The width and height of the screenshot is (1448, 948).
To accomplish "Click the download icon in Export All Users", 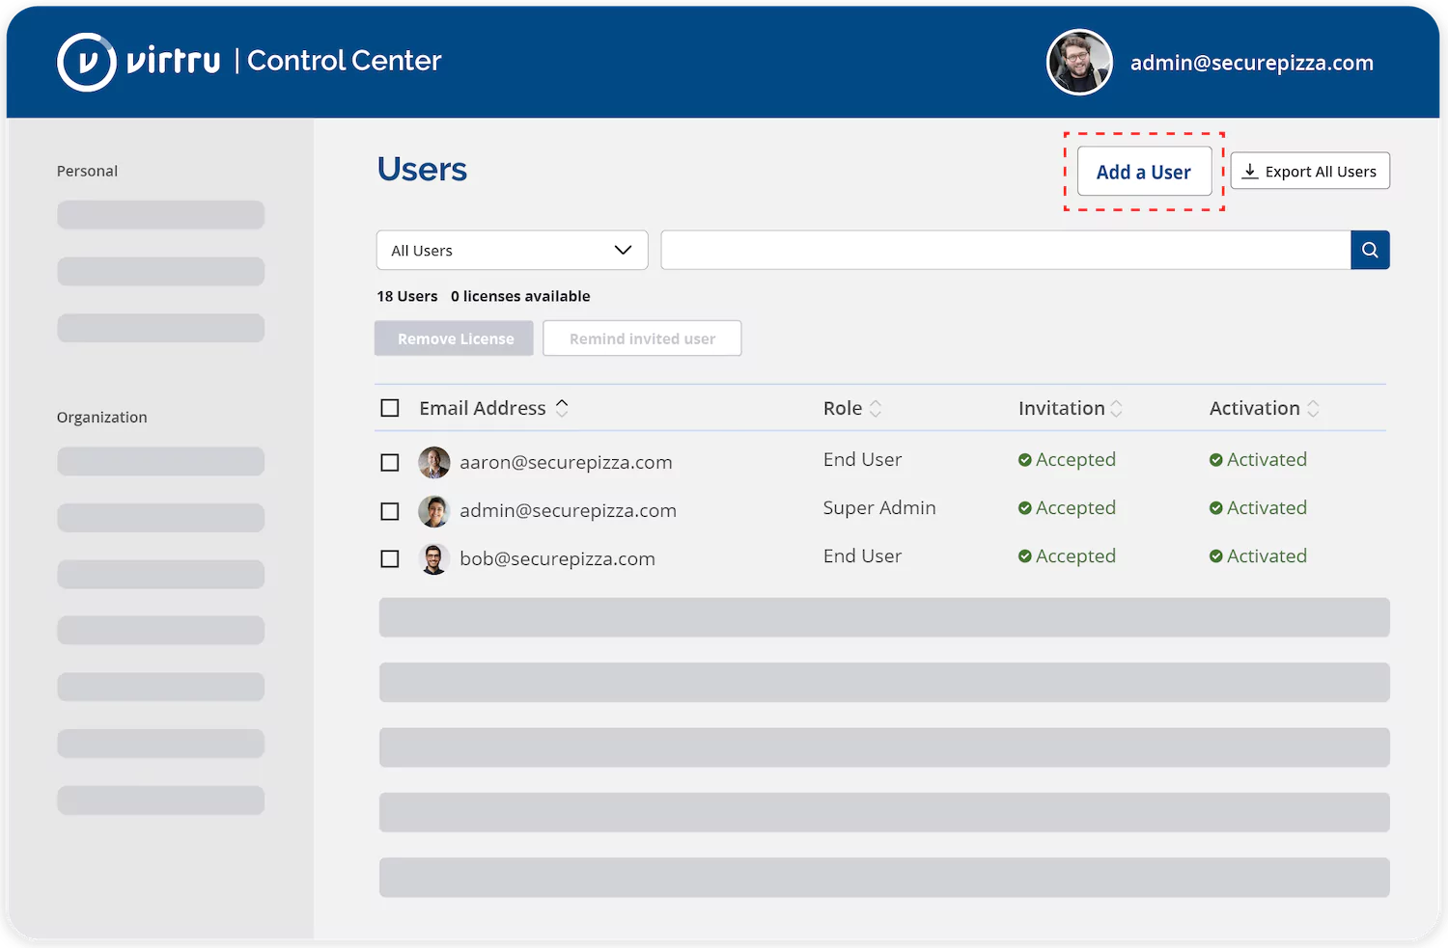I will point(1249,171).
